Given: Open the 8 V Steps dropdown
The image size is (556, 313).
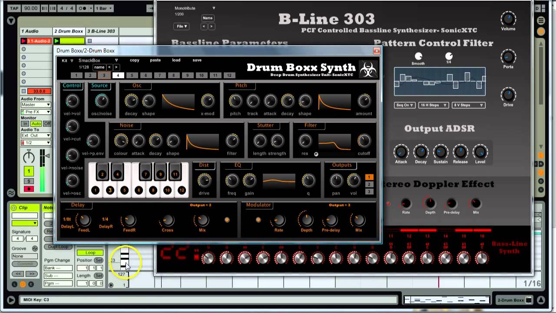Looking at the screenshot, I should point(468,105).
